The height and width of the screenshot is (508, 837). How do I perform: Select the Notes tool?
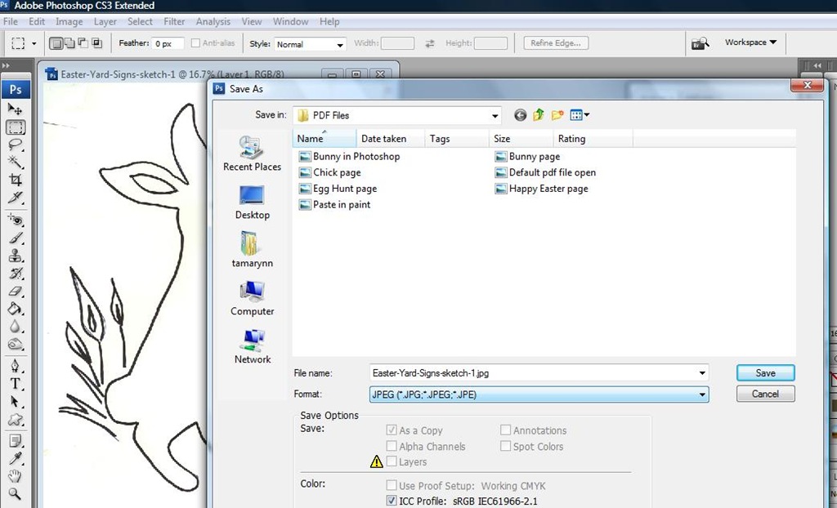15,441
